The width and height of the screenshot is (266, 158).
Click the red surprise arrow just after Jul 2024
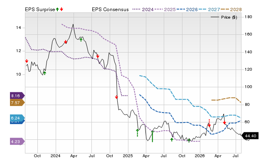tap(98, 56)
